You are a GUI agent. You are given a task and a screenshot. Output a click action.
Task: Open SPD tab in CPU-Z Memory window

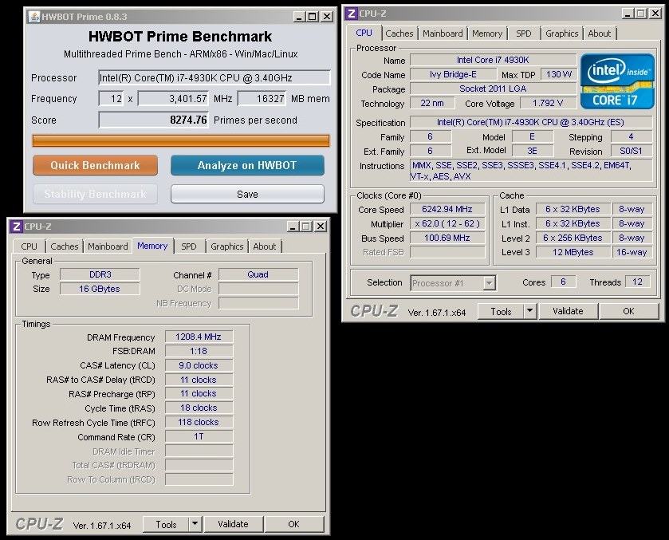coord(189,246)
